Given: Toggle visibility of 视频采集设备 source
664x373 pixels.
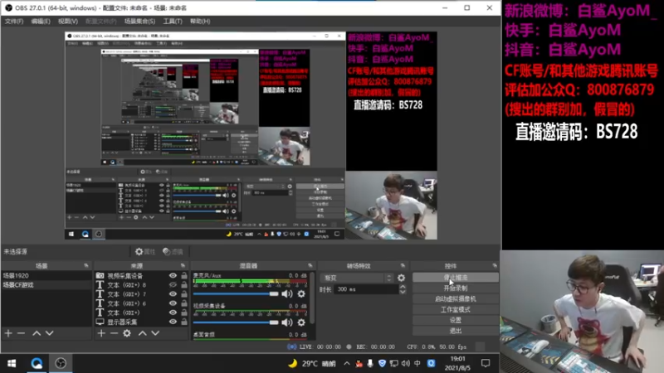Looking at the screenshot, I should point(173,275).
